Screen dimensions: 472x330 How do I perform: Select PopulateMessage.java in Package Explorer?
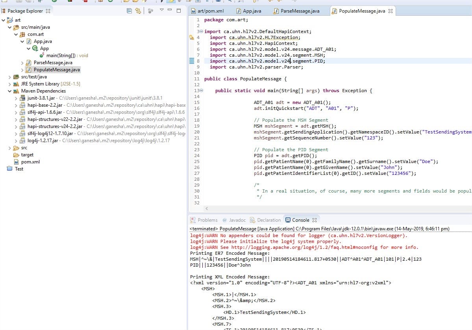(57, 70)
